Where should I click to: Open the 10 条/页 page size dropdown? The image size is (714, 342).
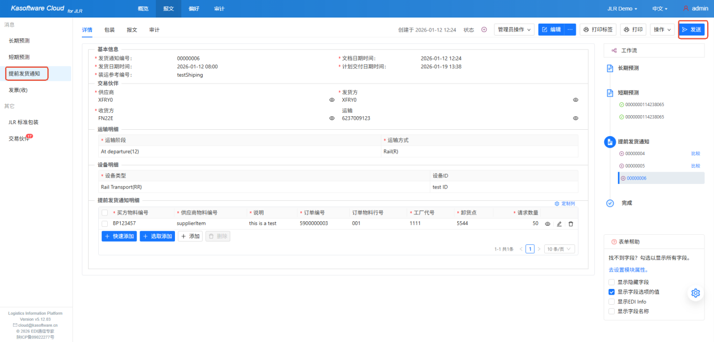(559, 249)
